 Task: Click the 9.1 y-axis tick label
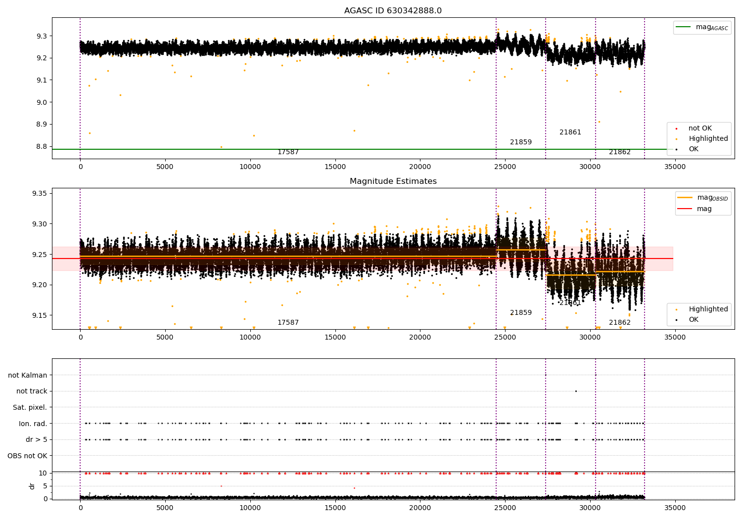tap(42, 80)
